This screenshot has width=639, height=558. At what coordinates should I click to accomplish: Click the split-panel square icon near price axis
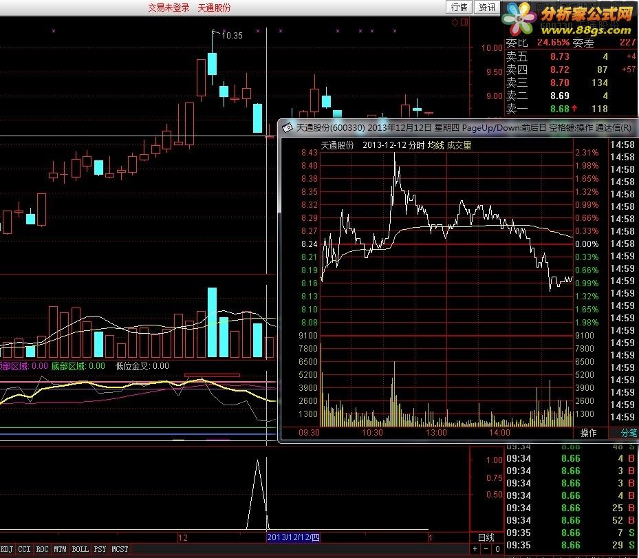pyautogui.click(x=464, y=23)
